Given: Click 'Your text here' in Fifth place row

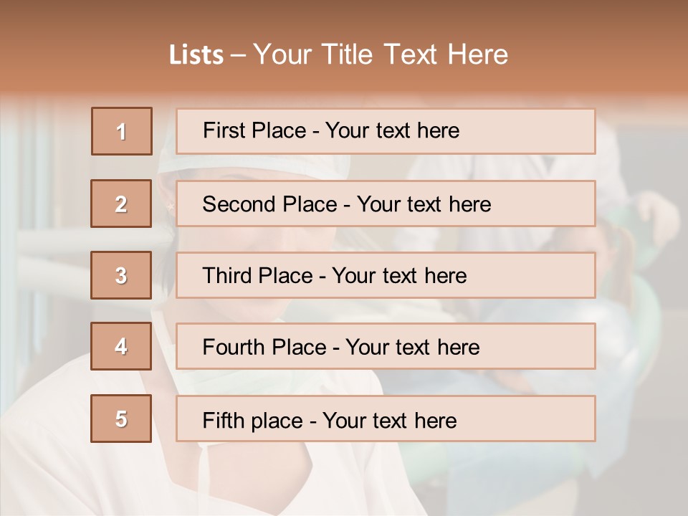Looking at the screenshot, I should coord(389,420).
